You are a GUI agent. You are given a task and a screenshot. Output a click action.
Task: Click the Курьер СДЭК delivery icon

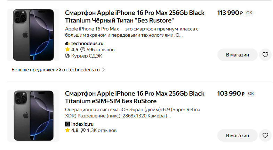pyautogui.click(x=67, y=56)
